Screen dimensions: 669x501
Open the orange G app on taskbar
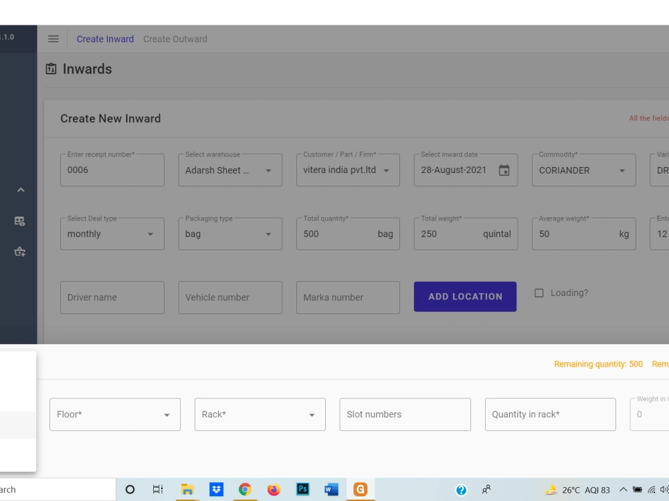(x=360, y=490)
